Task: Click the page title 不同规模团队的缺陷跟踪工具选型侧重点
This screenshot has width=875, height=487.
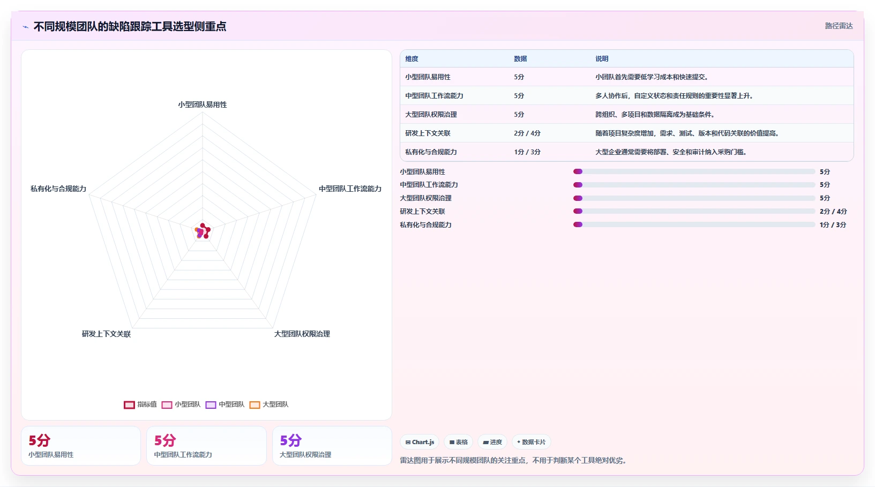Action: [x=130, y=26]
